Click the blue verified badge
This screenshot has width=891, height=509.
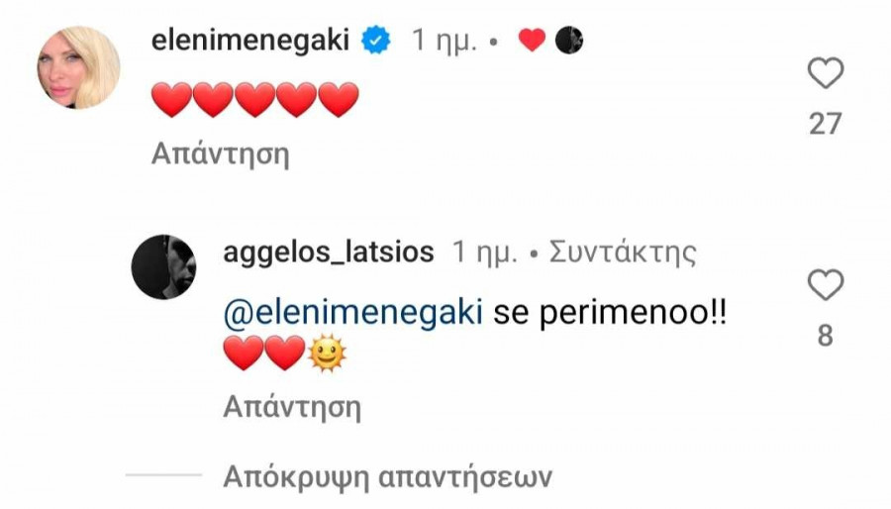tap(375, 41)
